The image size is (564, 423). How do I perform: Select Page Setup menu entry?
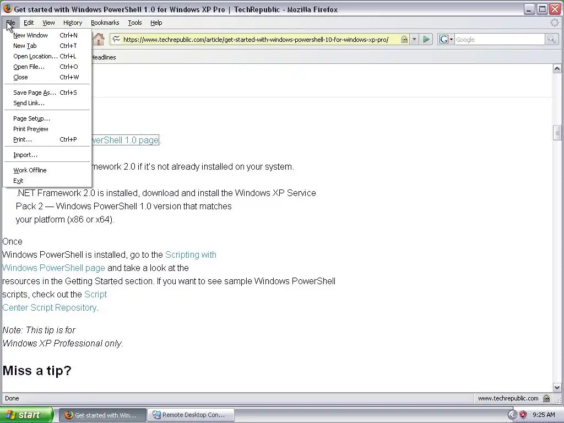47,118
